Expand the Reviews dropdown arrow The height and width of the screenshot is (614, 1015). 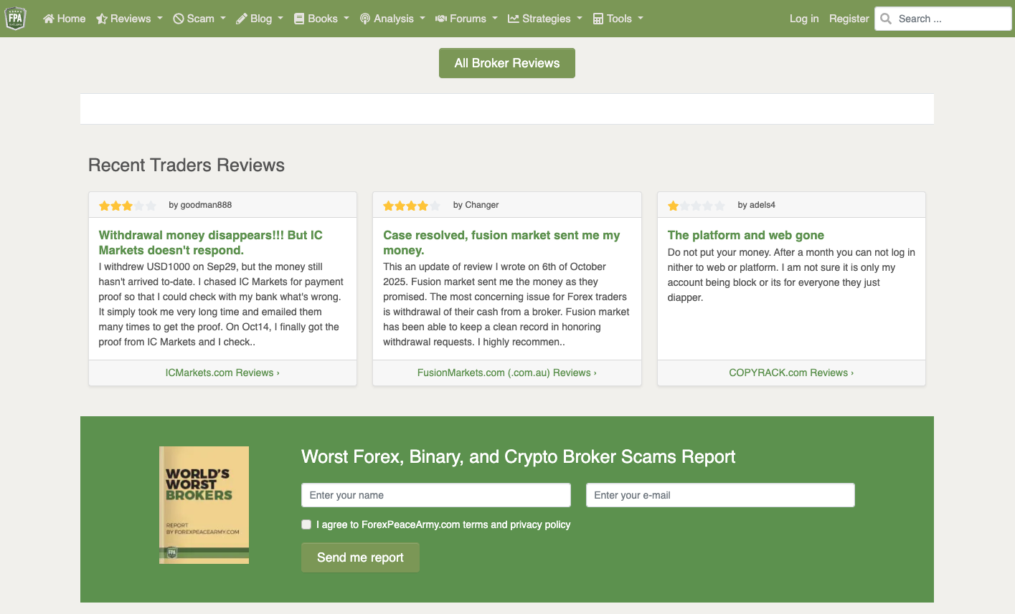coord(160,19)
